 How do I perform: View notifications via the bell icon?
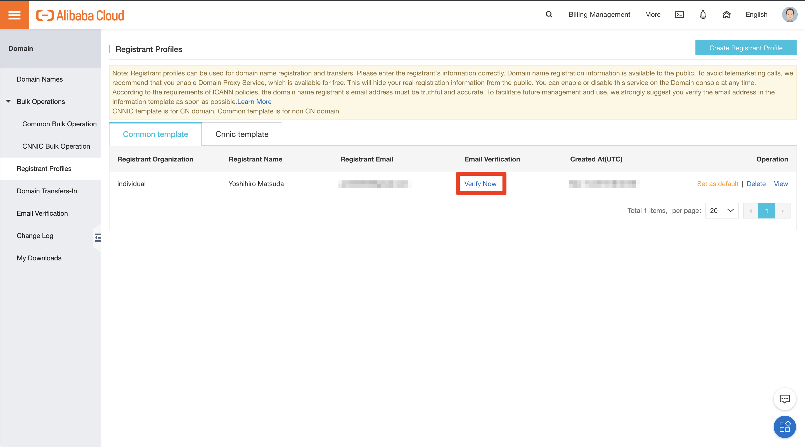702,14
